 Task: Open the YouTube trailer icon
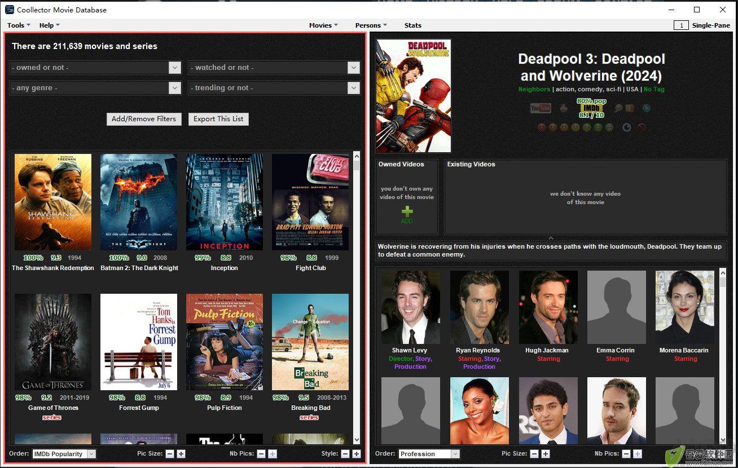[x=541, y=108]
